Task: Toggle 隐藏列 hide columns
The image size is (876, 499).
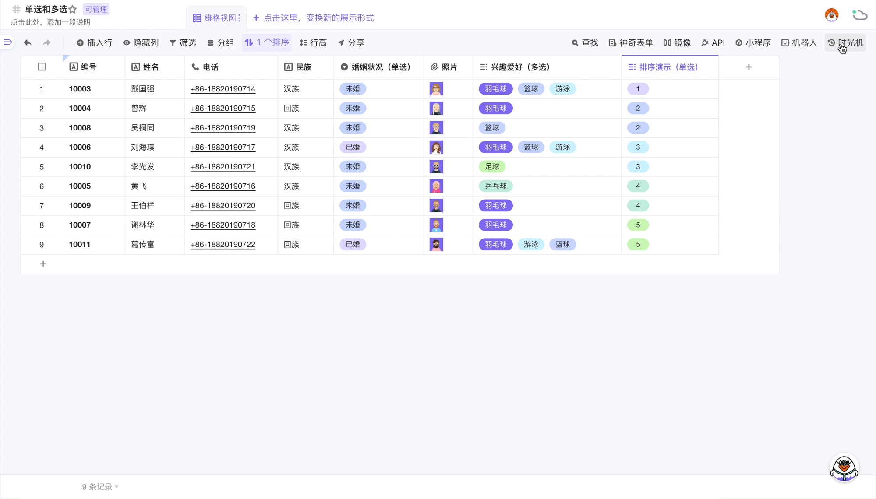Action: (141, 42)
